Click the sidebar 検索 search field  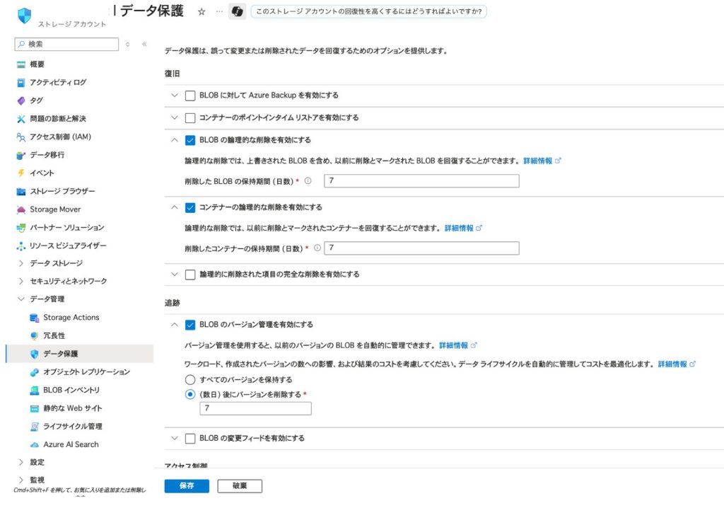tap(67, 44)
